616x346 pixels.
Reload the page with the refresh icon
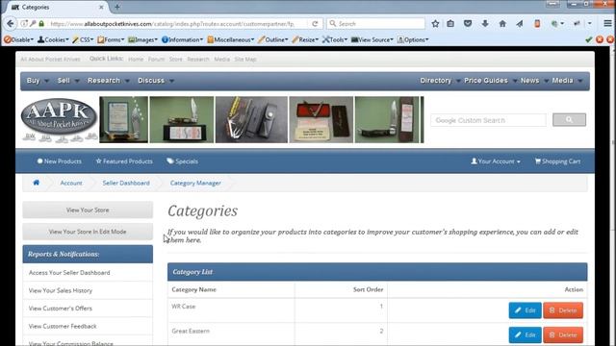pos(315,23)
